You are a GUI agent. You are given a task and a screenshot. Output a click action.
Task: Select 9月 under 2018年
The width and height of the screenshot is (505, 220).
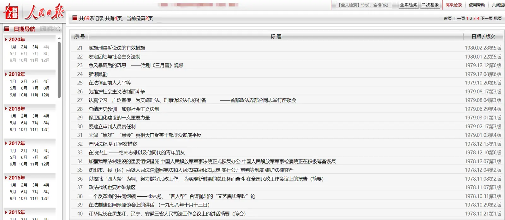click(x=13, y=130)
